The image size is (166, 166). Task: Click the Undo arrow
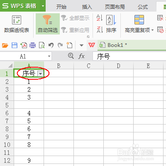(x=51, y=45)
